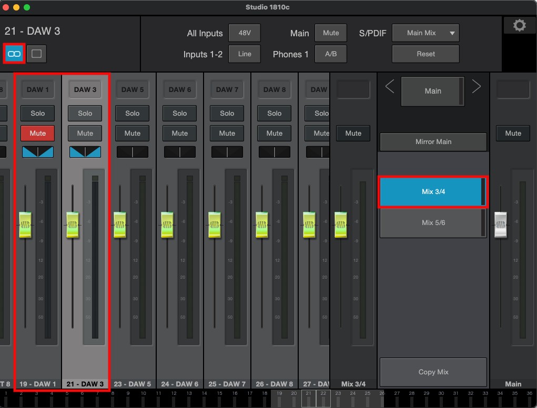Select the '24 - DAW 6' channel label

tap(179, 384)
